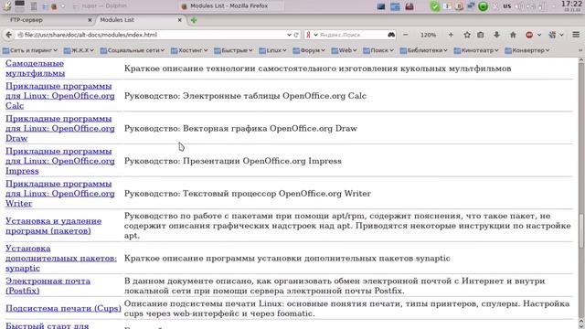Open the OpenOffice.org Calc guide link
585x329 pixels.
[x=60, y=96]
